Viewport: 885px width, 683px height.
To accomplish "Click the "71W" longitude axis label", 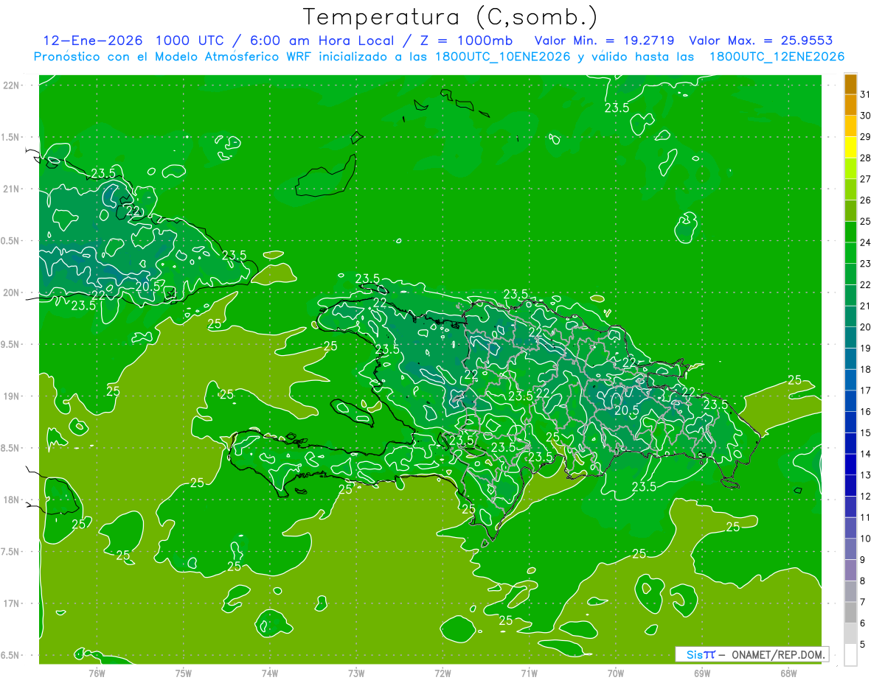I will point(529,673).
